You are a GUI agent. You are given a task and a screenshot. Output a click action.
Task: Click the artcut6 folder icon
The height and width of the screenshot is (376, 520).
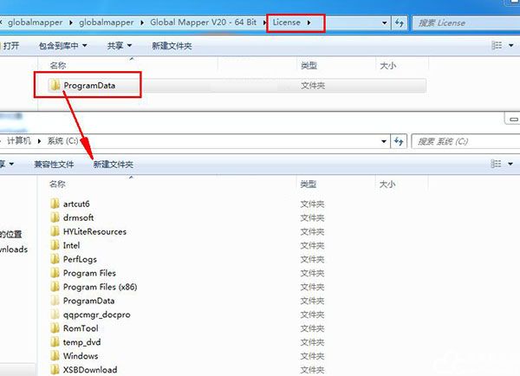(55, 204)
